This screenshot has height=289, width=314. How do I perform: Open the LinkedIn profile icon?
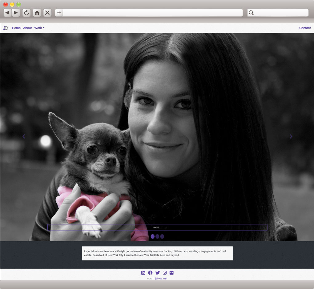[x=143, y=273]
